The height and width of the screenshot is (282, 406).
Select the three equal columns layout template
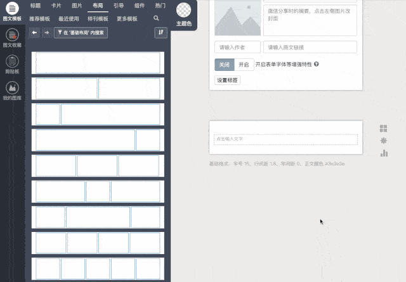pos(98,166)
